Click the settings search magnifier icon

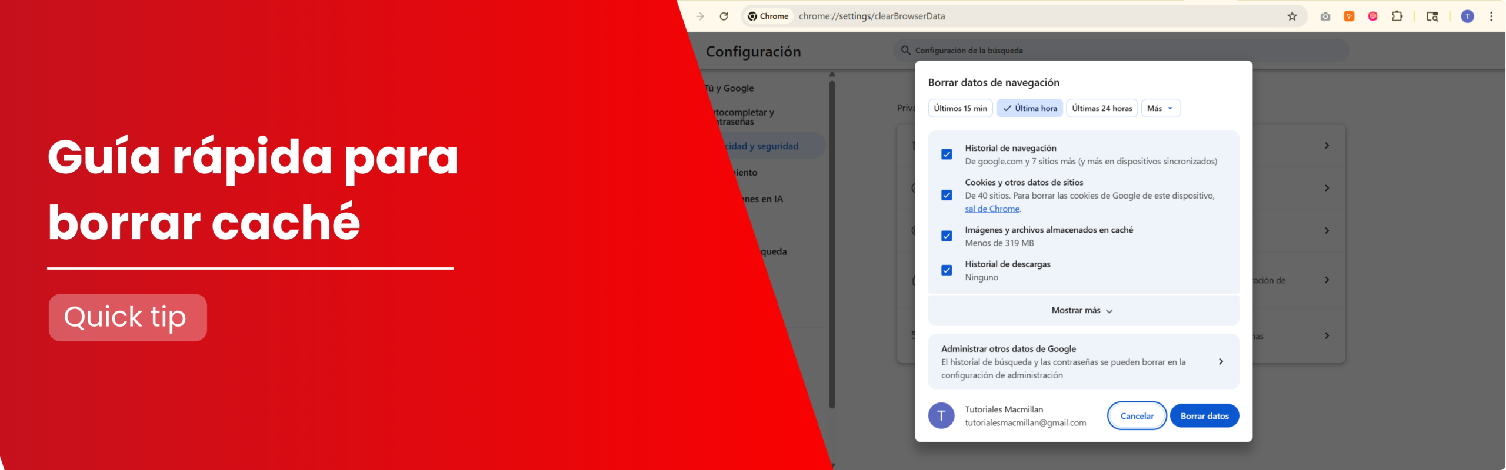pos(905,51)
